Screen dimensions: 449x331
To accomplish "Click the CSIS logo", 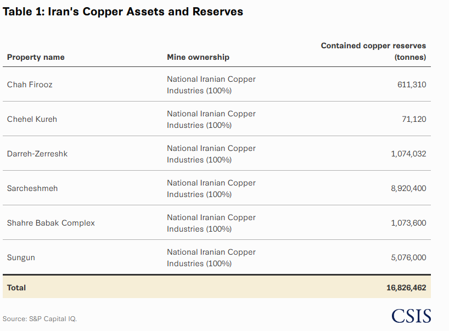I will pos(411,316).
